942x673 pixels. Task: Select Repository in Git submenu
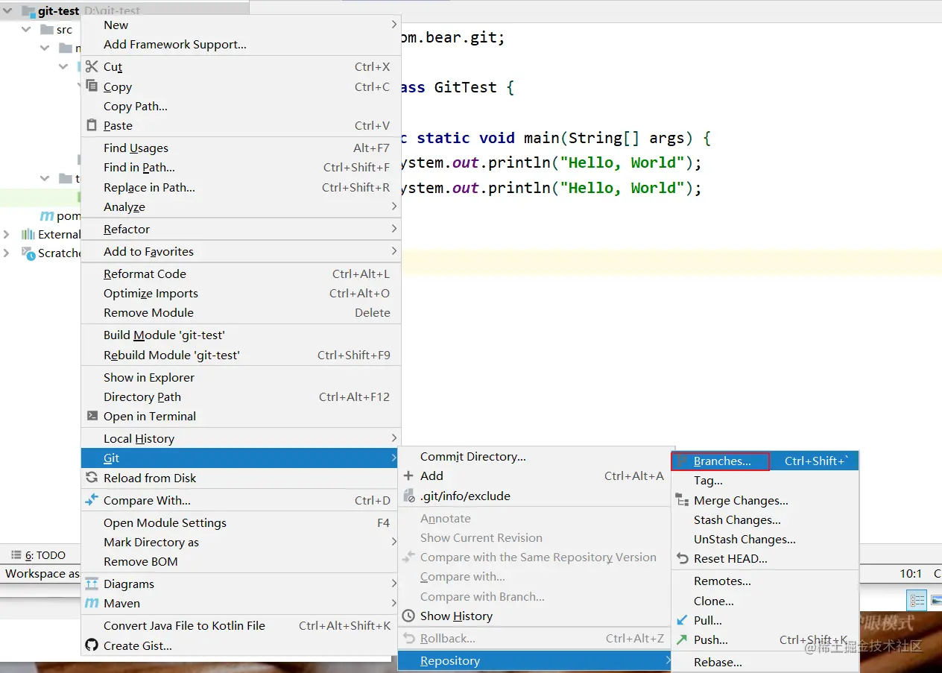tap(534, 661)
